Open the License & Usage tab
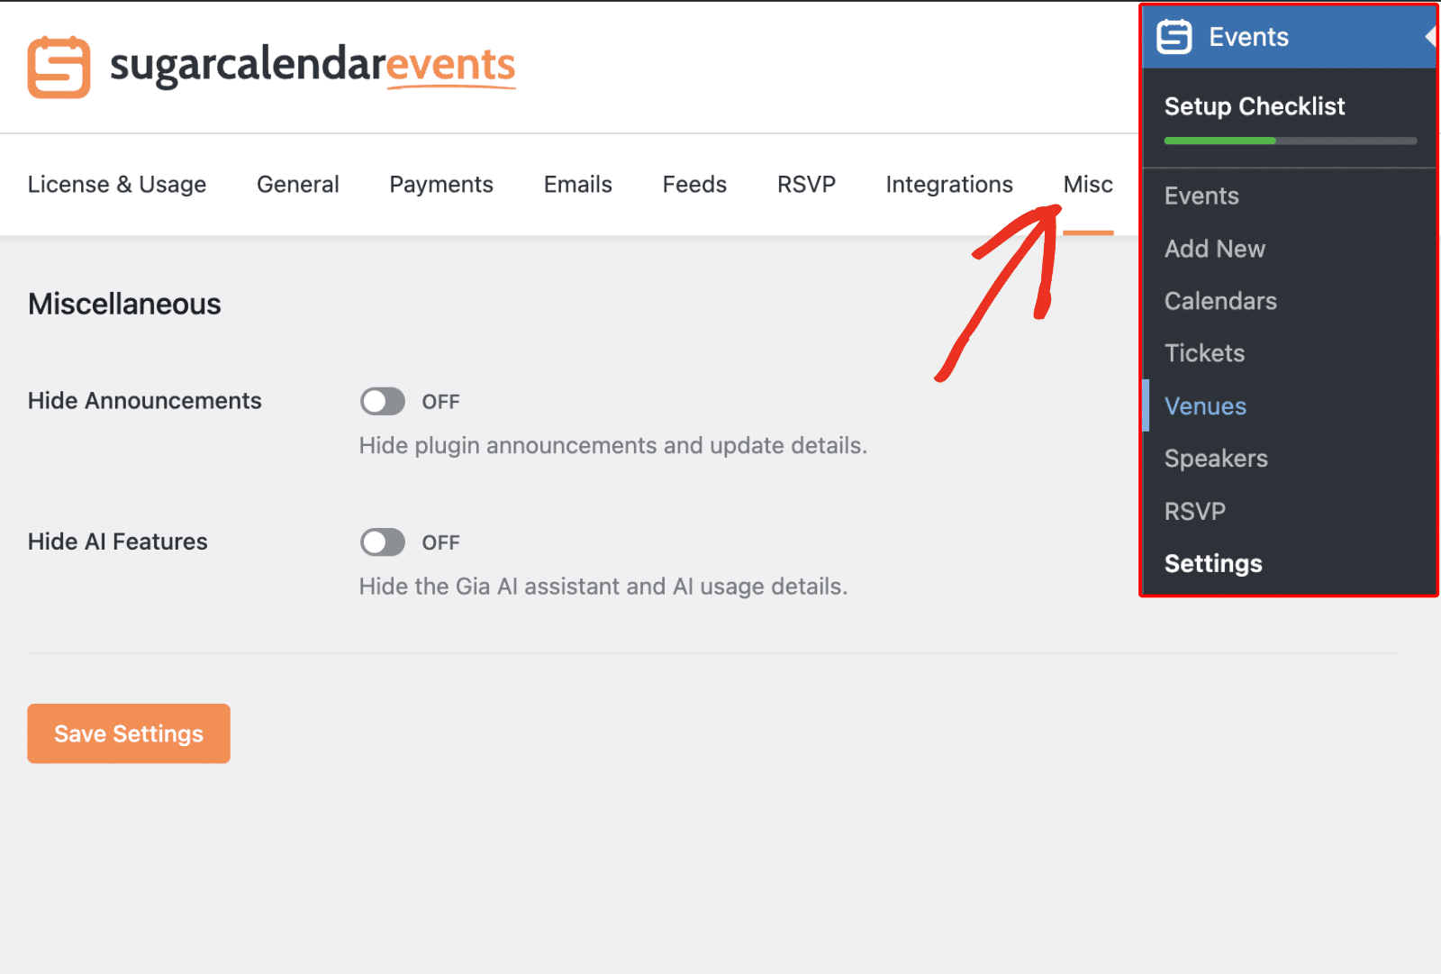The height and width of the screenshot is (974, 1441). pos(117,185)
